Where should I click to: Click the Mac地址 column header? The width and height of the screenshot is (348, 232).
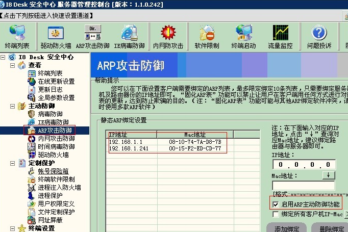[x=195, y=135]
